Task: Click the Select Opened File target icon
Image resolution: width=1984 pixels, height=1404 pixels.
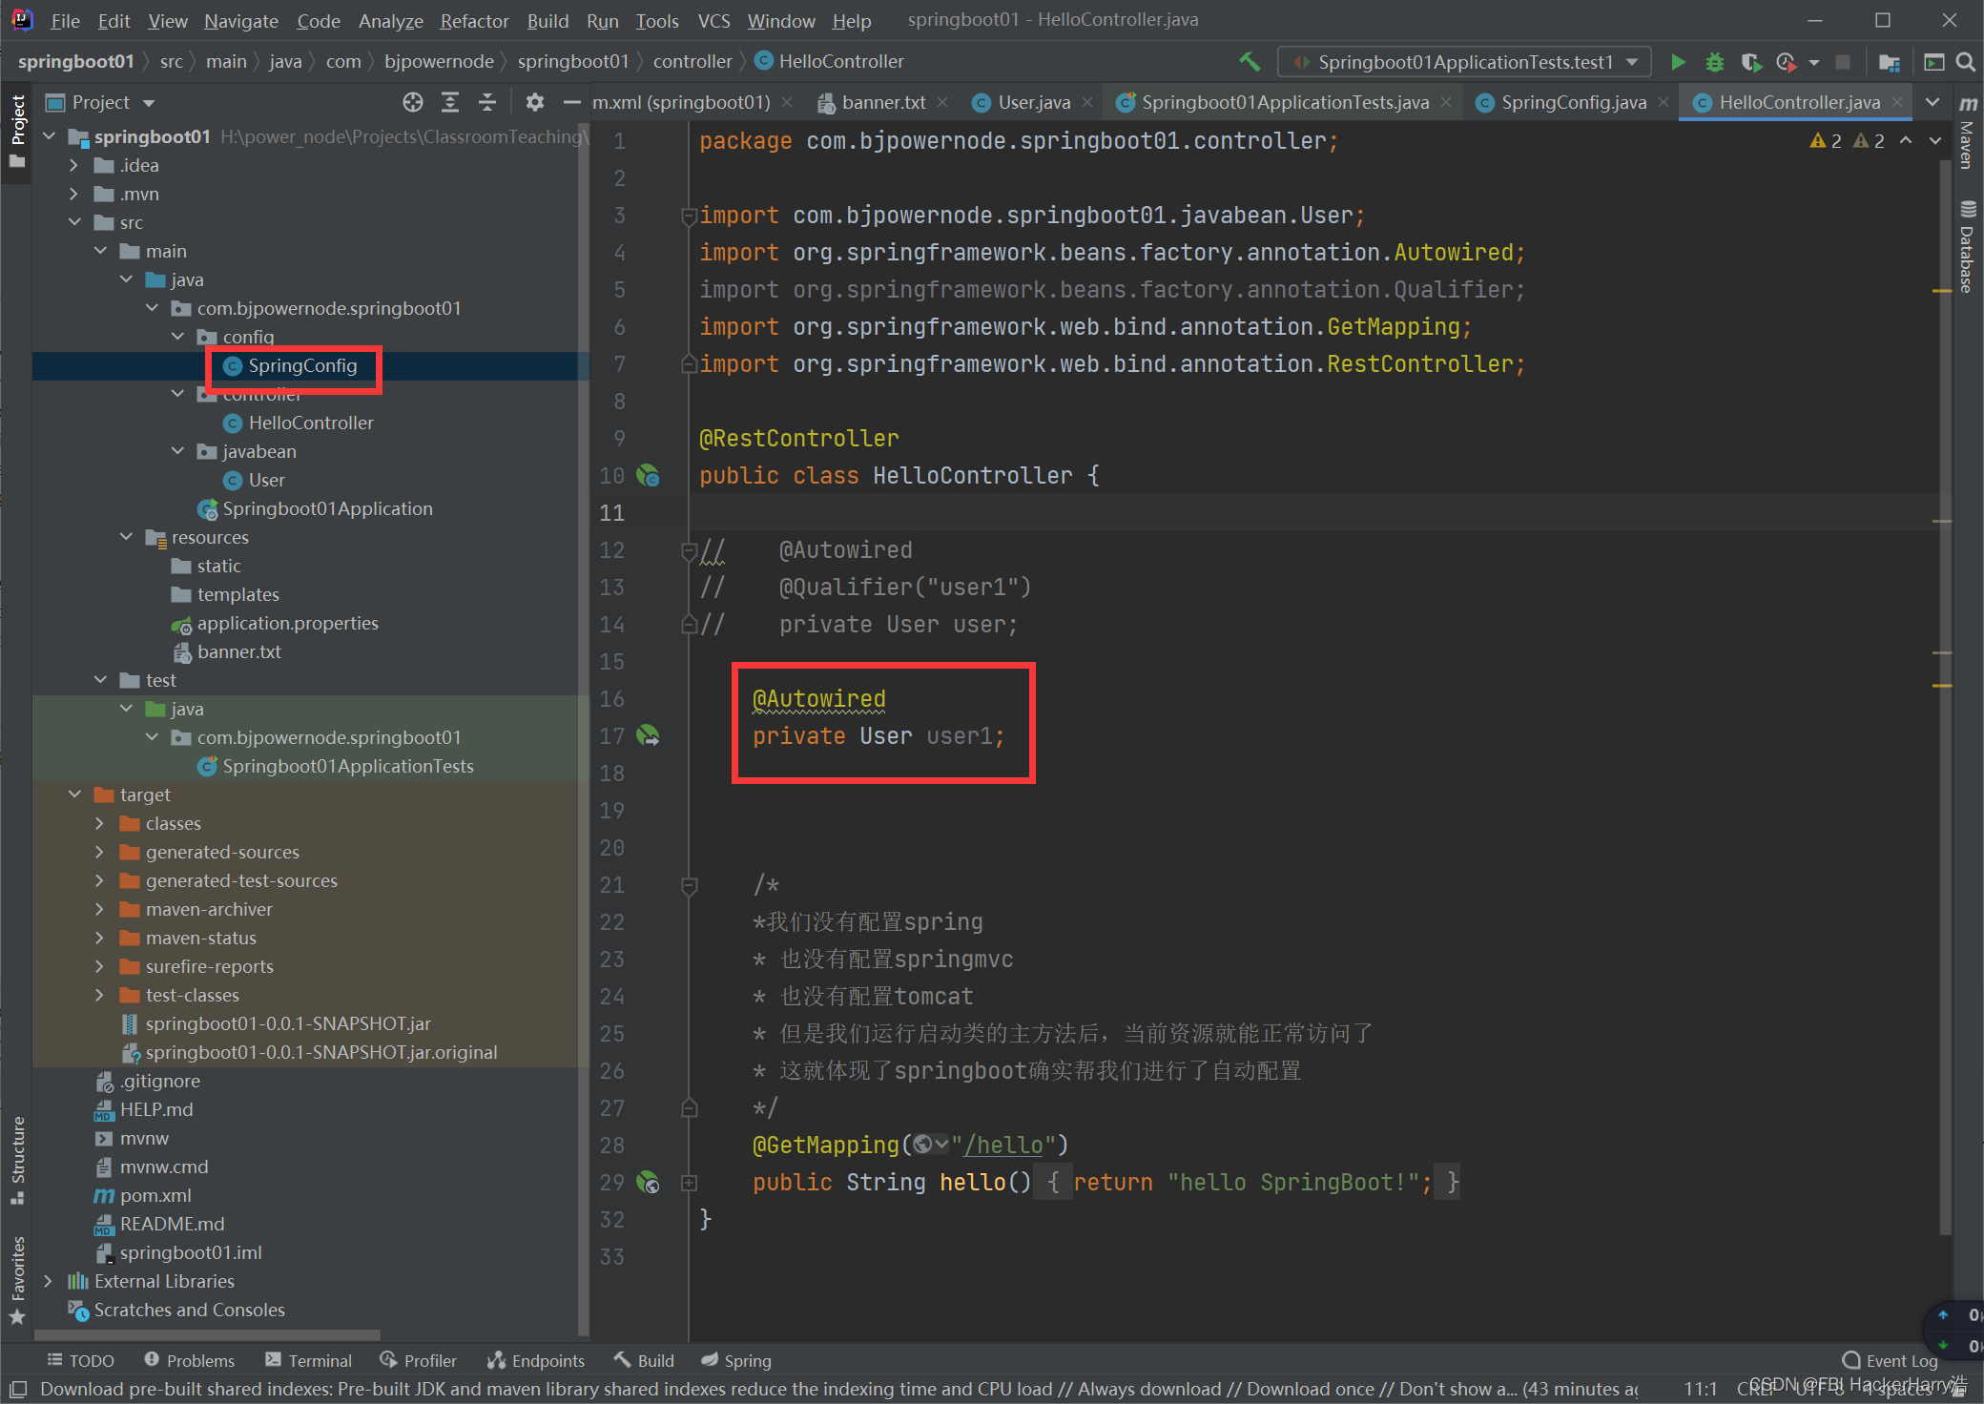Action: (x=412, y=102)
